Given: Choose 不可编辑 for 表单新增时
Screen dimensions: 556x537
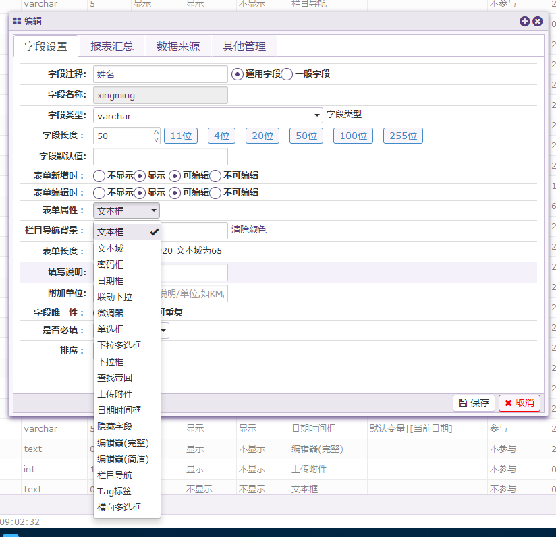Looking at the screenshot, I should point(215,176).
